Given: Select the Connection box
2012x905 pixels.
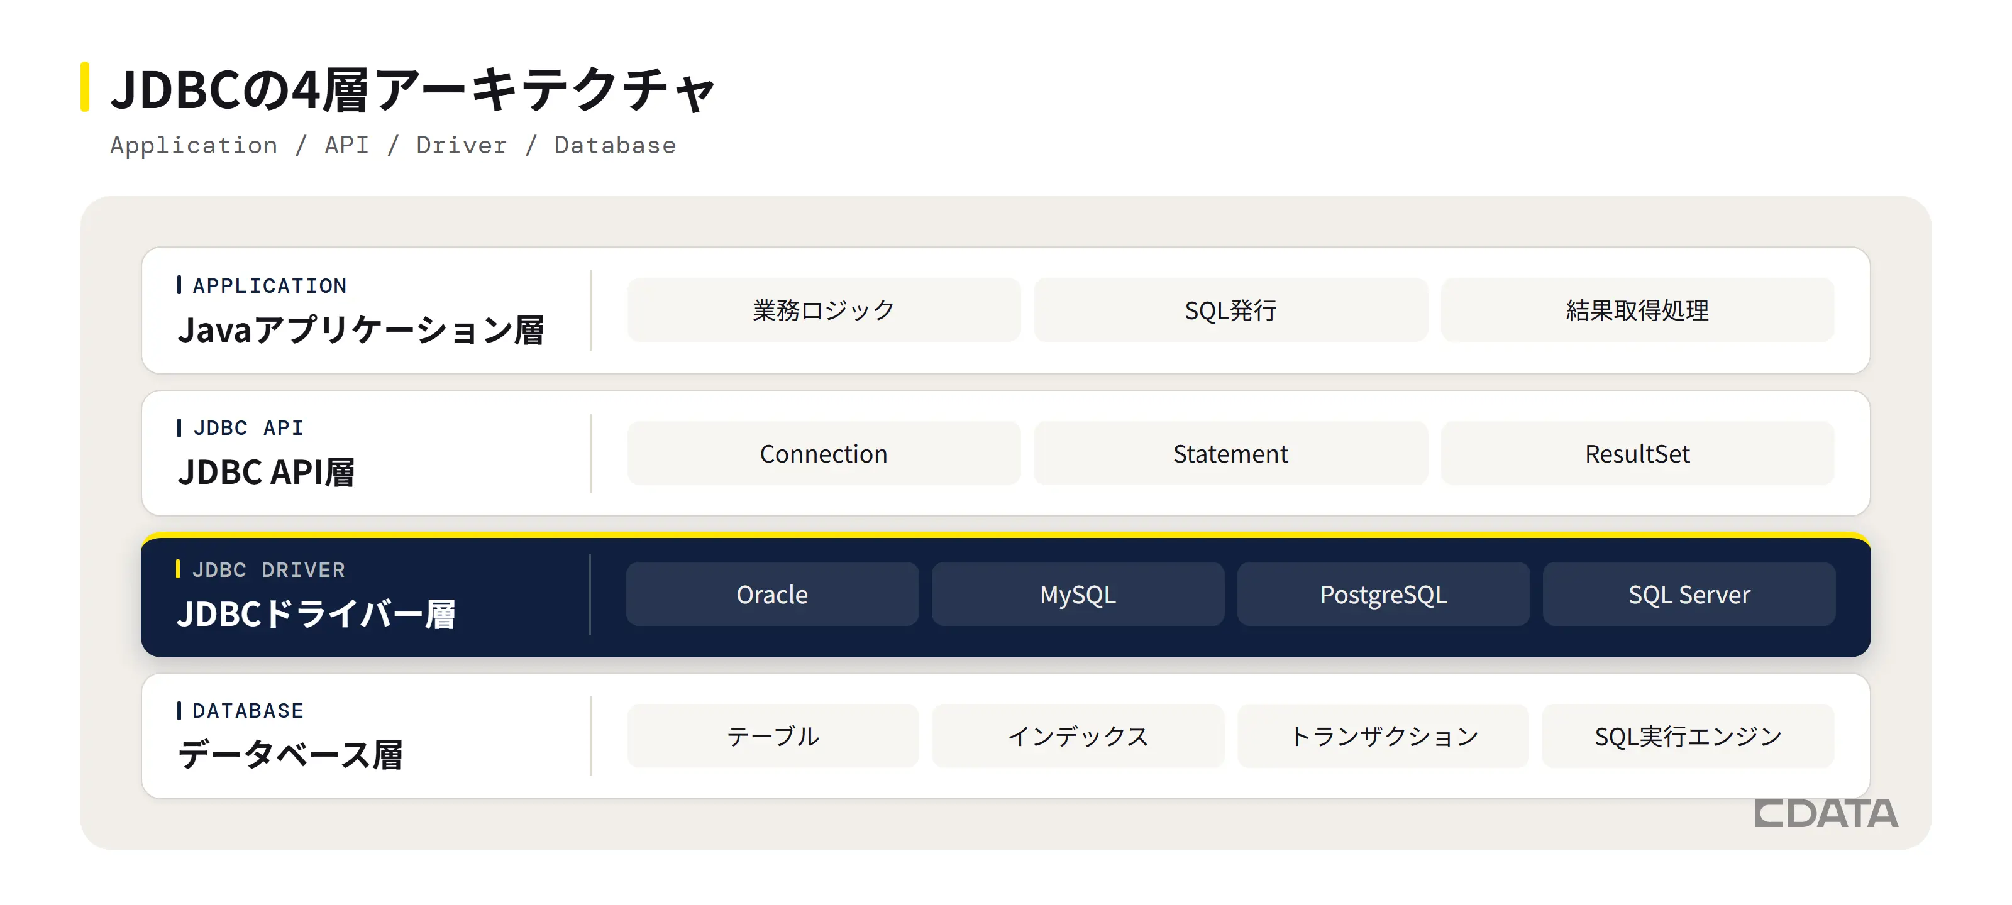Looking at the screenshot, I should [x=823, y=454].
